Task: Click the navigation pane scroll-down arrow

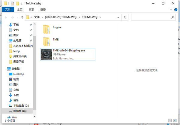Action: [34, 116]
